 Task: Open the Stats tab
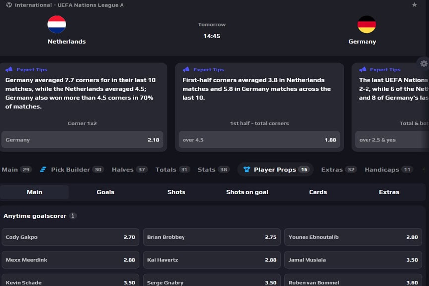213,170
